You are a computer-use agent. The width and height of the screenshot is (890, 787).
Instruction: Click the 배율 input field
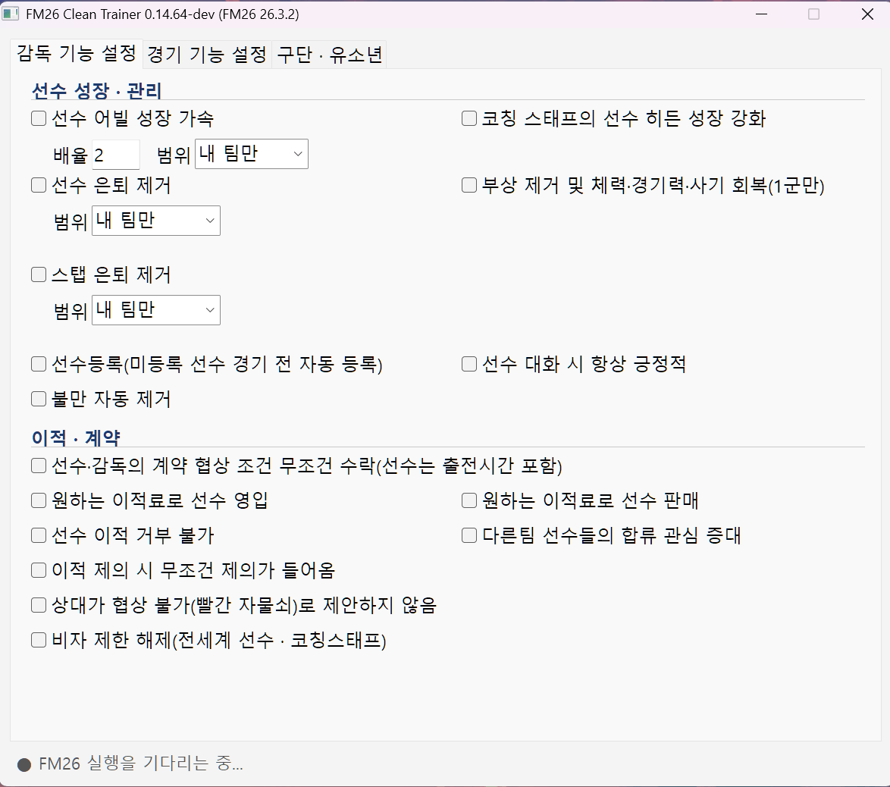[x=116, y=155]
